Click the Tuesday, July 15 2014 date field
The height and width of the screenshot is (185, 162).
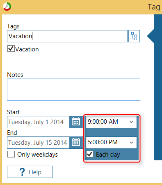coord(38,143)
